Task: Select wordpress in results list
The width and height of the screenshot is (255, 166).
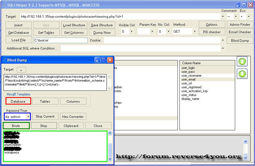Action: point(12,152)
